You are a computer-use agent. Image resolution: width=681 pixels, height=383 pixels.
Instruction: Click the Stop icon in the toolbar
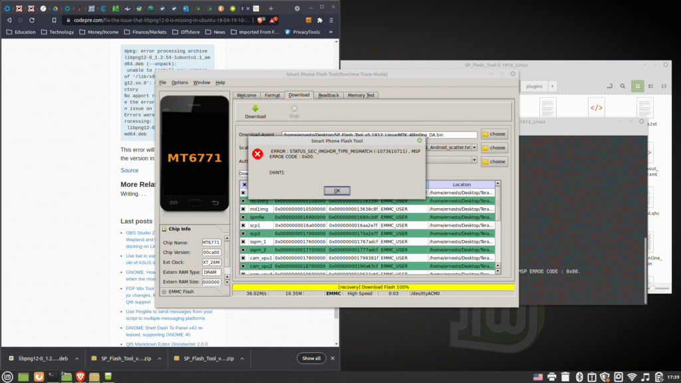click(x=294, y=108)
